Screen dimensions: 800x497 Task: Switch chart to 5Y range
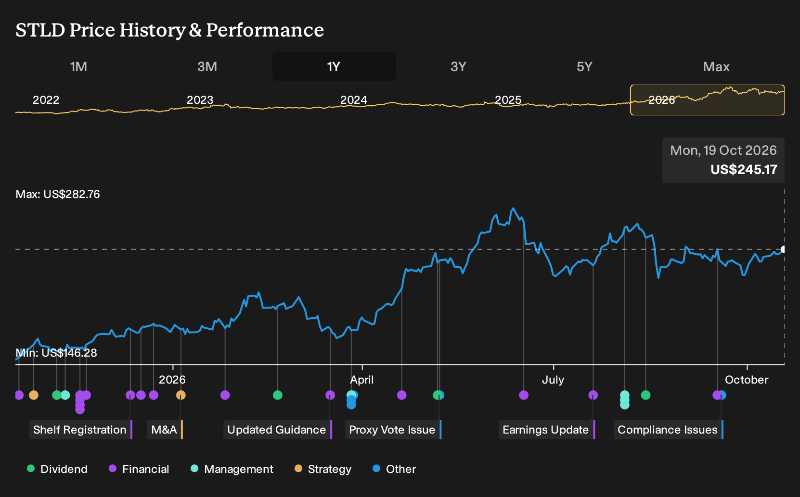coord(584,66)
